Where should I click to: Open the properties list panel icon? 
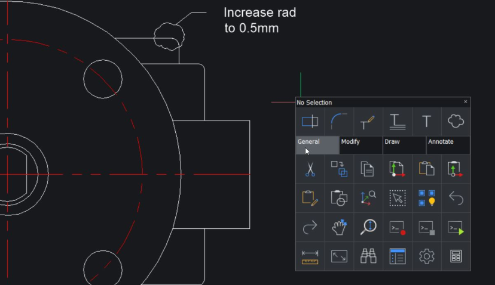398,256
